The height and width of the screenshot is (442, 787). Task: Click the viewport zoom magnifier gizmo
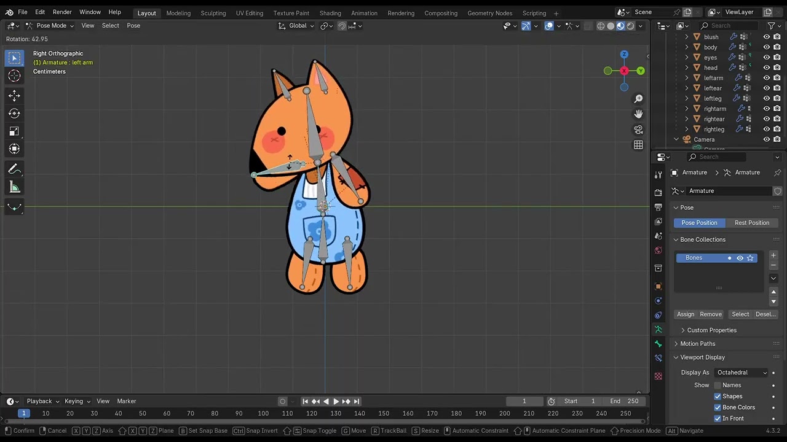638,99
